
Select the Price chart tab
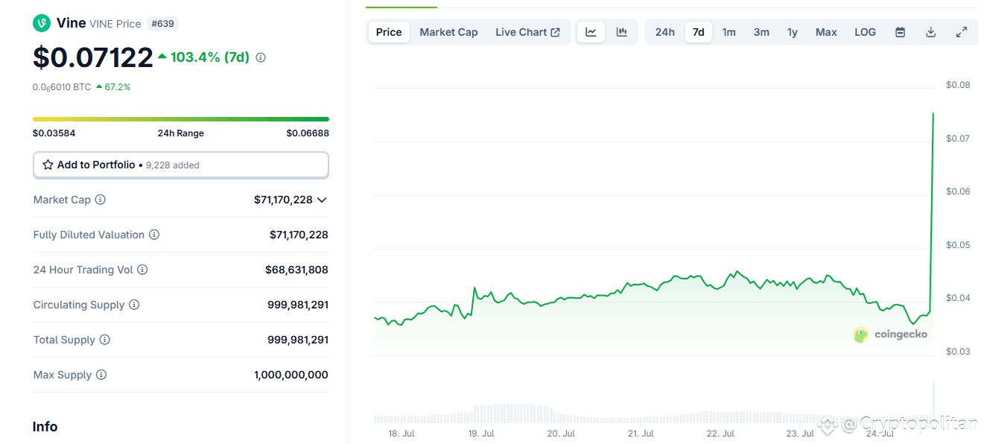pos(389,32)
